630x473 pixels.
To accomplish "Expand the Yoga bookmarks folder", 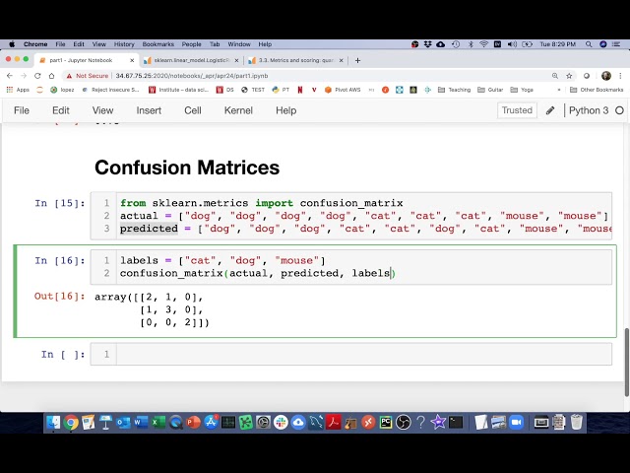I will tap(521, 90).
